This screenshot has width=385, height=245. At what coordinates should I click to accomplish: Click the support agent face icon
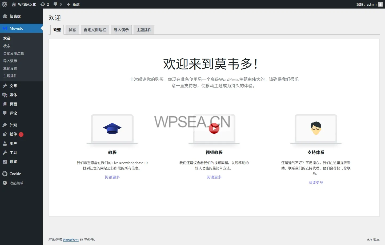[x=316, y=128]
